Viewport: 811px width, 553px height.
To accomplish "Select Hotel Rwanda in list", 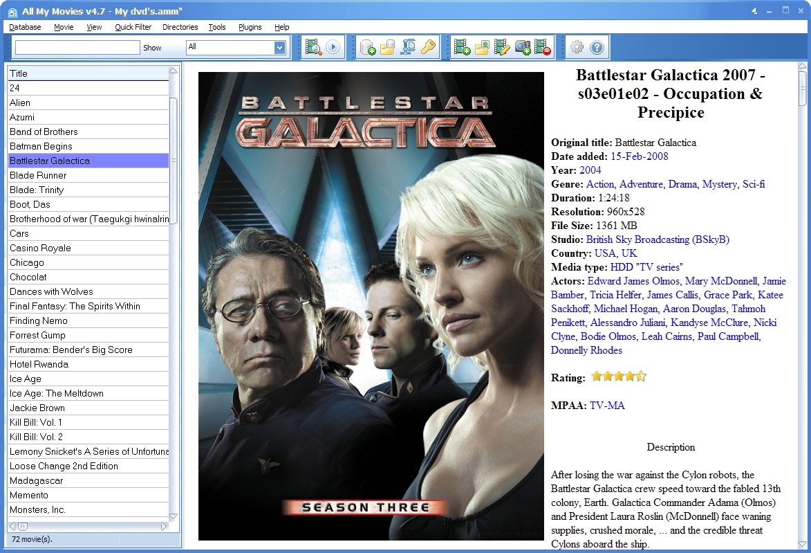I will 88,364.
